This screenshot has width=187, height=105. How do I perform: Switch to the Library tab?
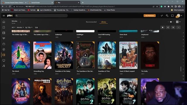[x=103, y=22]
